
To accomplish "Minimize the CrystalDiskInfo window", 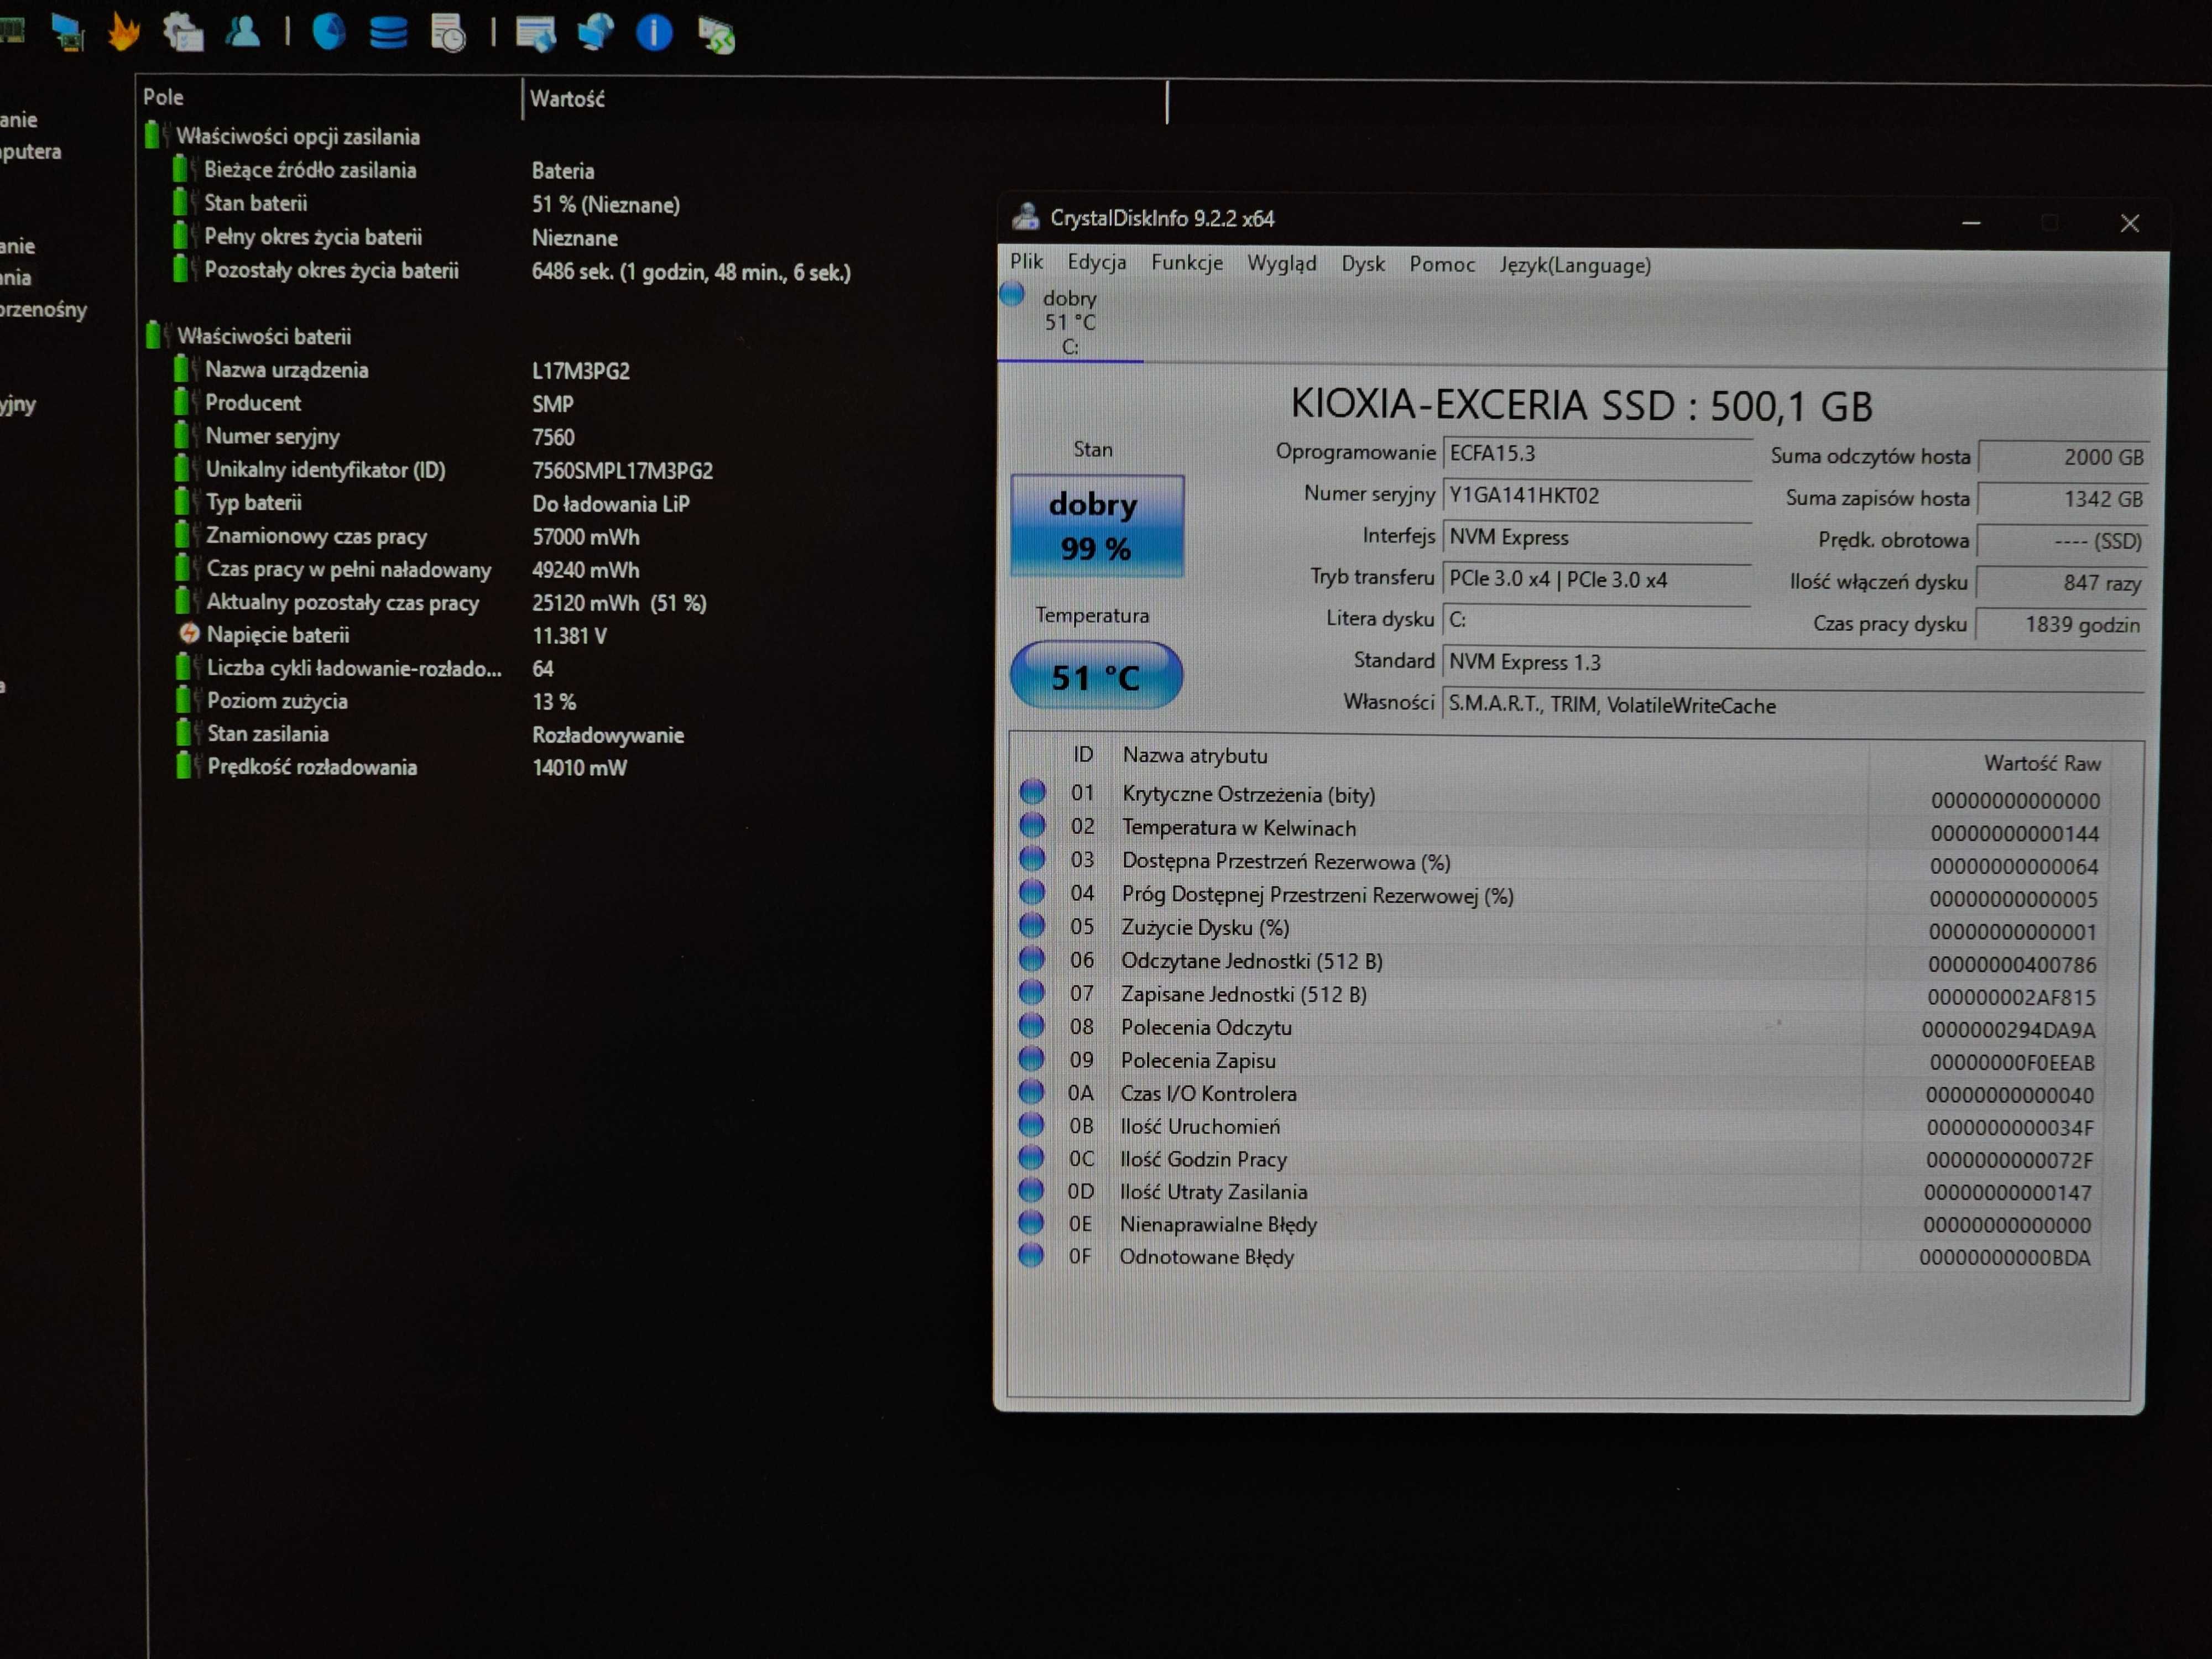I will pyautogui.click(x=1970, y=222).
